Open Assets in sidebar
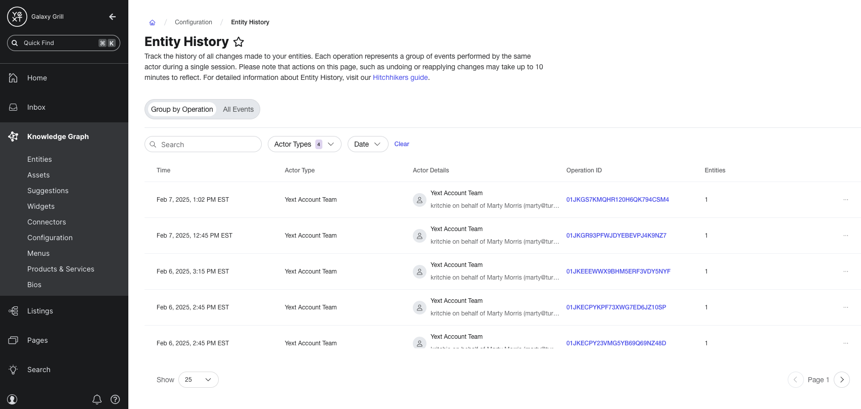 click(x=38, y=175)
